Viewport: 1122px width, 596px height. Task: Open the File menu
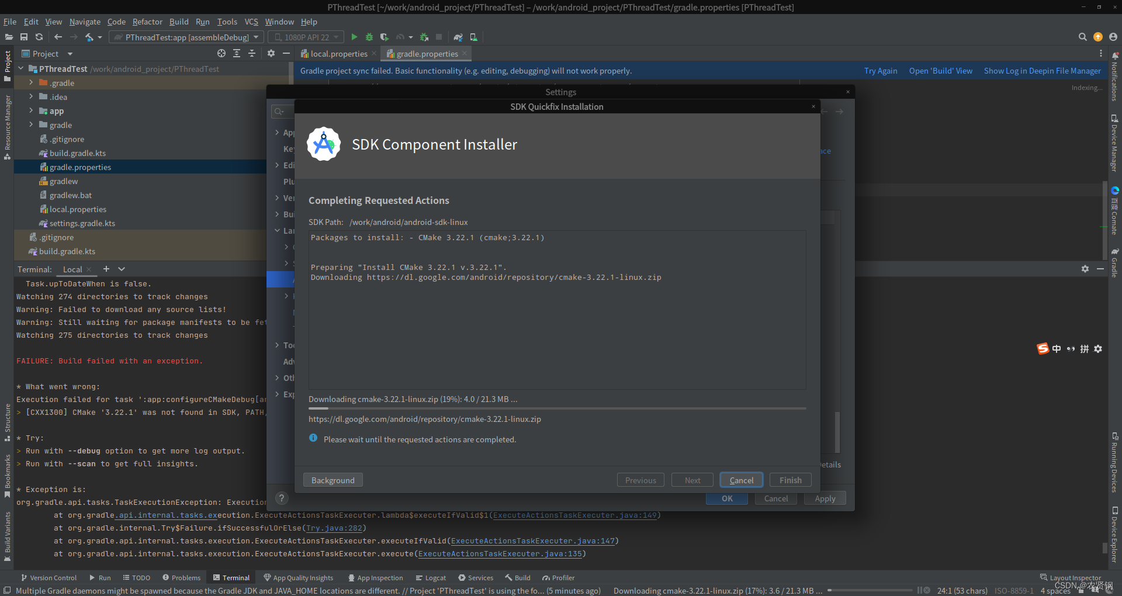coord(10,22)
